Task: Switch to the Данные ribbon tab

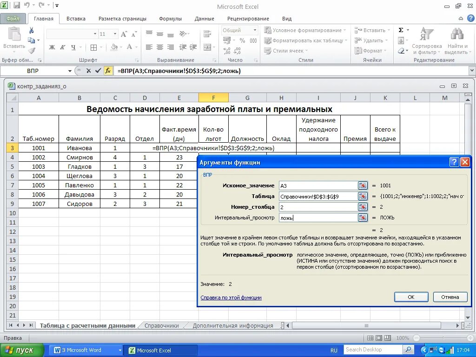Action: click(205, 19)
